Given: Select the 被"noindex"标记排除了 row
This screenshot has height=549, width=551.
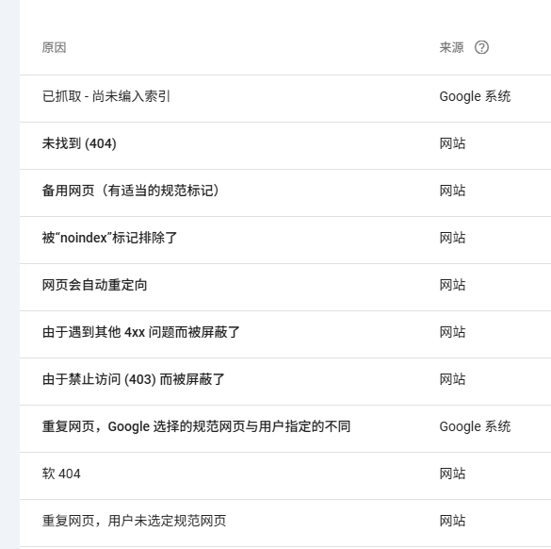Looking at the screenshot, I should pyautogui.click(x=285, y=240).
